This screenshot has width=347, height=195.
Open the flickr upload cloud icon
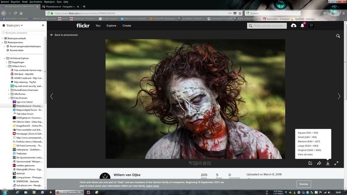[x=294, y=26]
